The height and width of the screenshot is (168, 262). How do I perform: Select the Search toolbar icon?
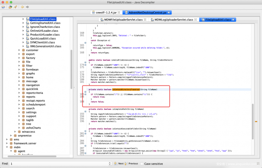click(x=15, y=7)
